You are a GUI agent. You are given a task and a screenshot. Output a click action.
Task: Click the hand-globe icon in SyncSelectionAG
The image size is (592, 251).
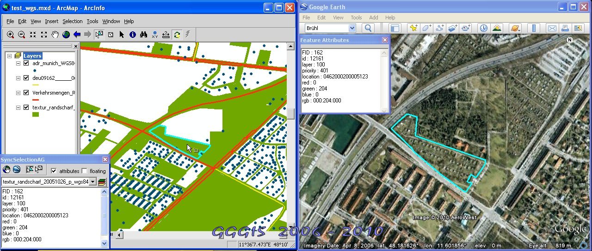click(x=6, y=170)
